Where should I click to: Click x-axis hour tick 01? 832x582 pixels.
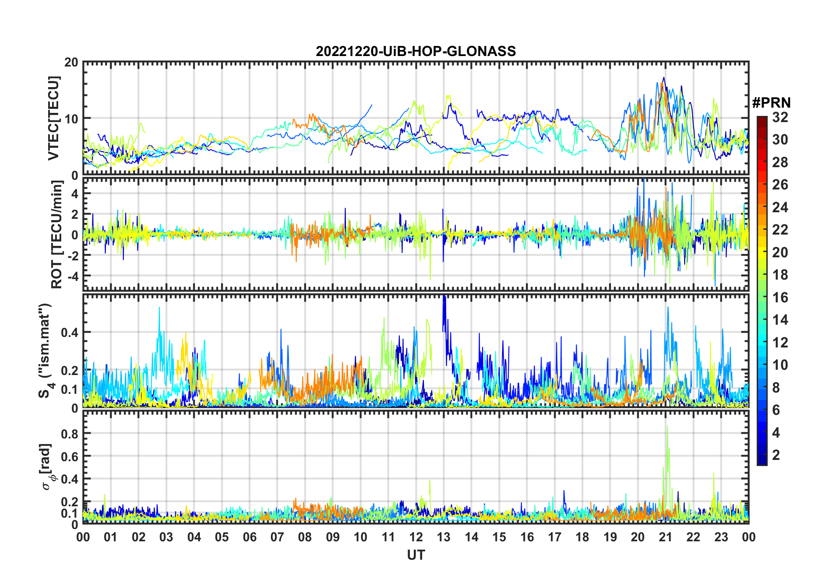pos(111,537)
